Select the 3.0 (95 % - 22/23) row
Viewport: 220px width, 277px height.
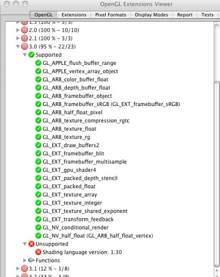click(x=52, y=47)
